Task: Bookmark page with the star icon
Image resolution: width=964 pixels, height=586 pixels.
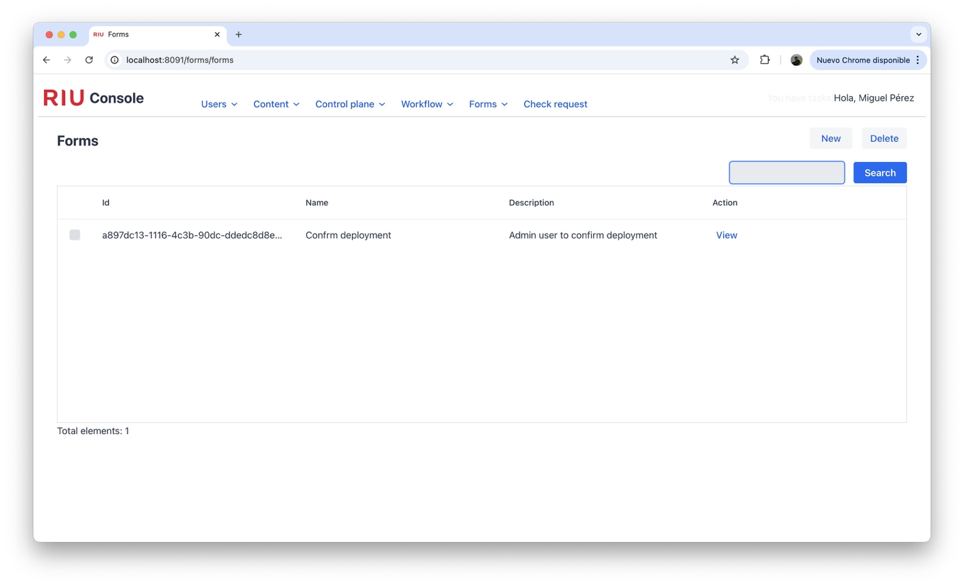Action: 734,60
